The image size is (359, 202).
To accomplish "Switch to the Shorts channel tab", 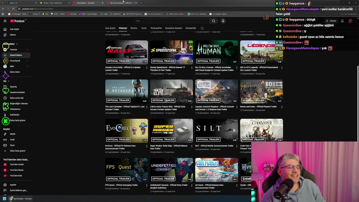I will (x=134, y=28).
